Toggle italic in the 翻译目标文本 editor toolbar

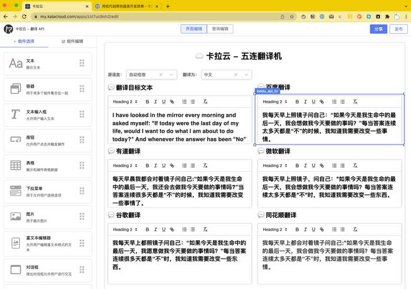click(x=155, y=101)
